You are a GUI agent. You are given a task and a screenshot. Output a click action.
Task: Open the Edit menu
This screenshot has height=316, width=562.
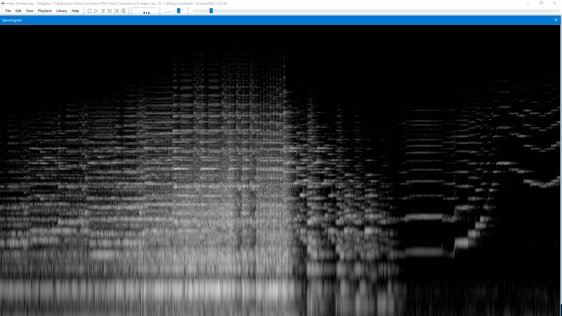pyautogui.click(x=18, y=11)
